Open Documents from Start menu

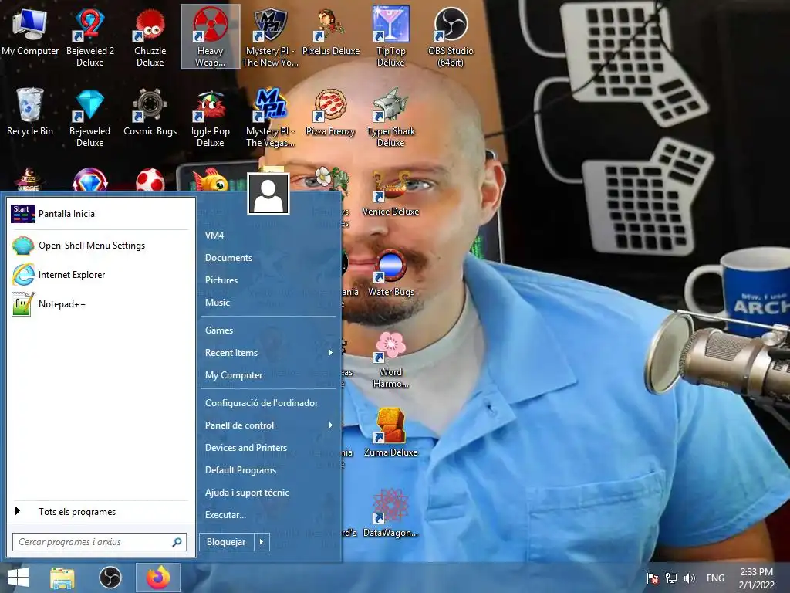click(268, 258)
